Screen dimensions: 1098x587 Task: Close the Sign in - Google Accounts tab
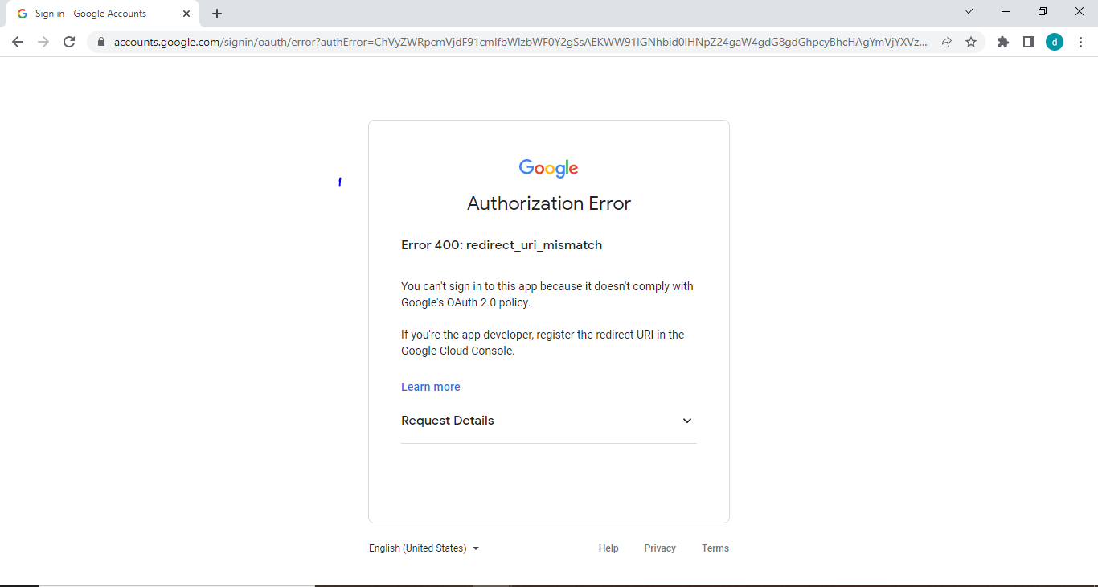tap(186, 14)
